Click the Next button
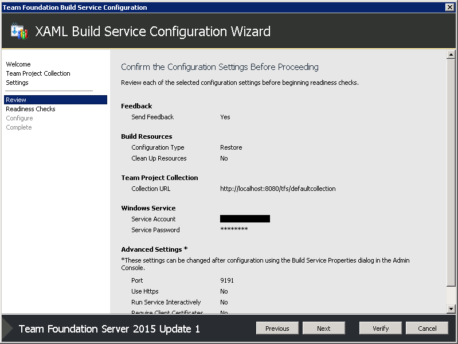Screen dimensions: 458x344 click(x=324, y=328)
